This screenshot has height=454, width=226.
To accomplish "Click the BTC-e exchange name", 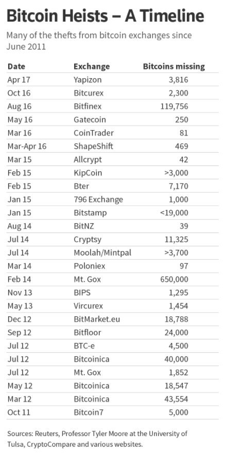I will (82, 346).
